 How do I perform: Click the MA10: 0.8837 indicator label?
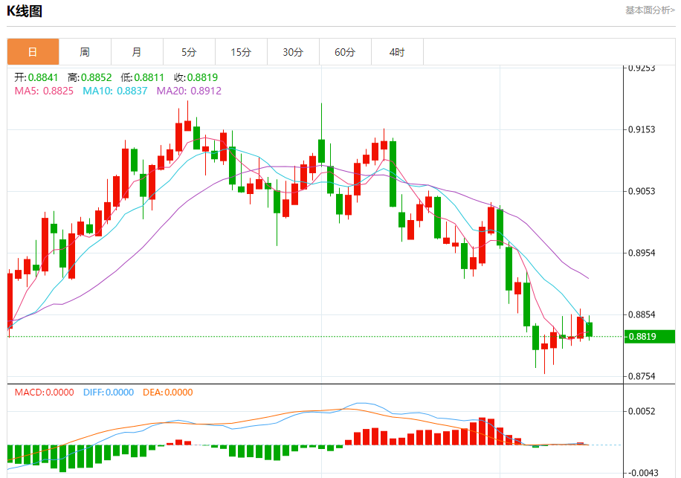pyautogui.click(x=115, y=91)
